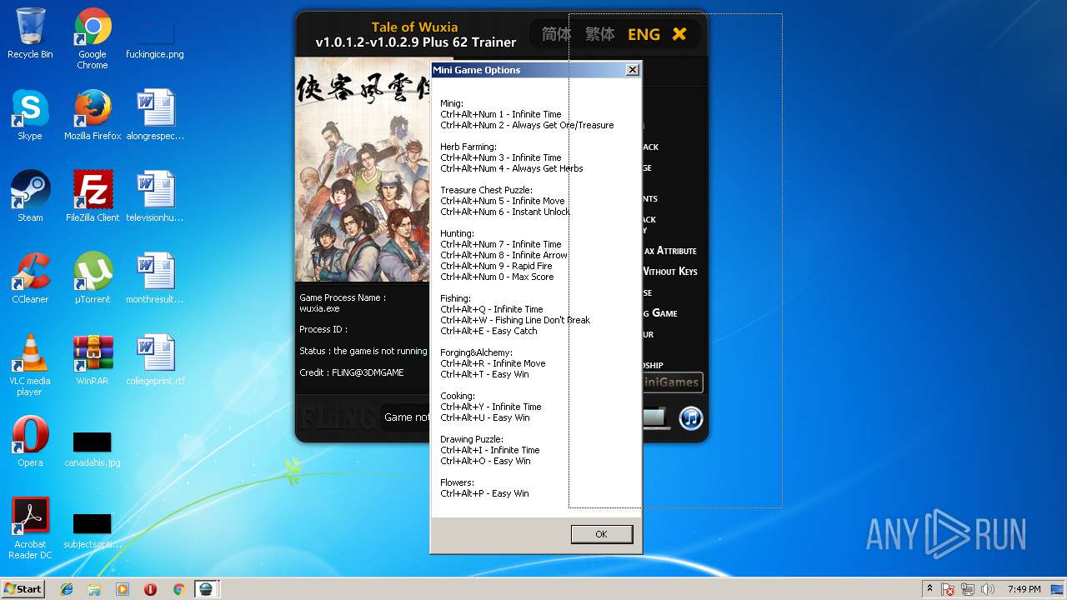
Task: Open CCleaner desktop shortcut
Action: click(x=30, y=279)
